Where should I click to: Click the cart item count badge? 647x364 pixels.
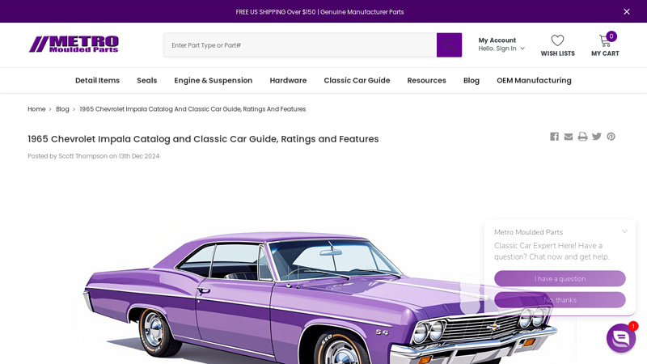611,36
